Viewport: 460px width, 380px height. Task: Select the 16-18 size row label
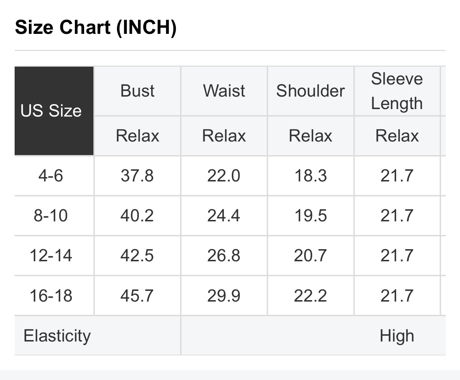[x=51, y=296]
